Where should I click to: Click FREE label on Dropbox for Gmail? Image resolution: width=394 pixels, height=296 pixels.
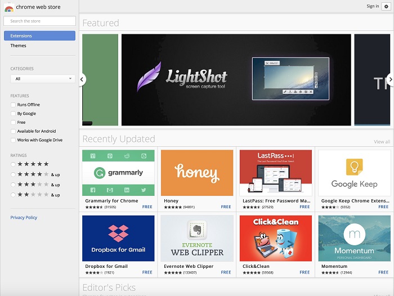click(147, 272)
